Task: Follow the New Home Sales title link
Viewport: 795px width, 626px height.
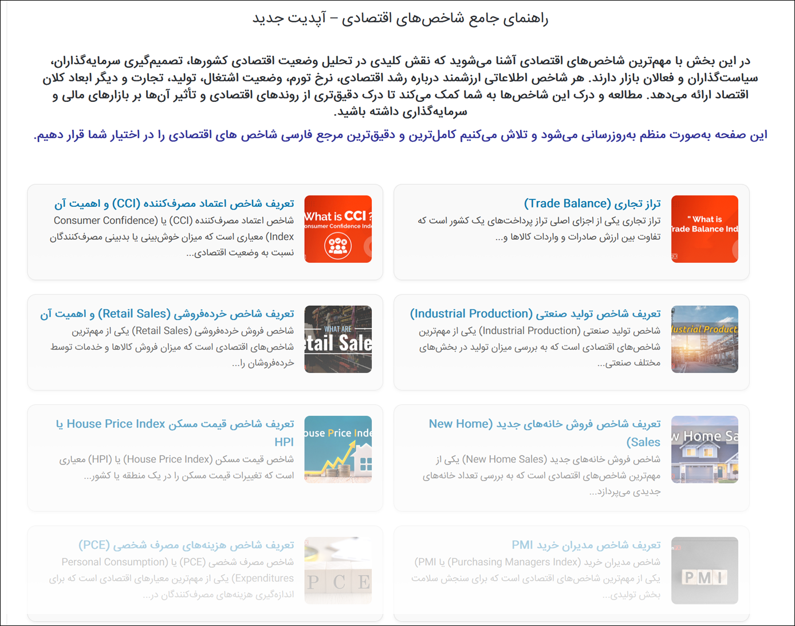Action: click(544, 424)
